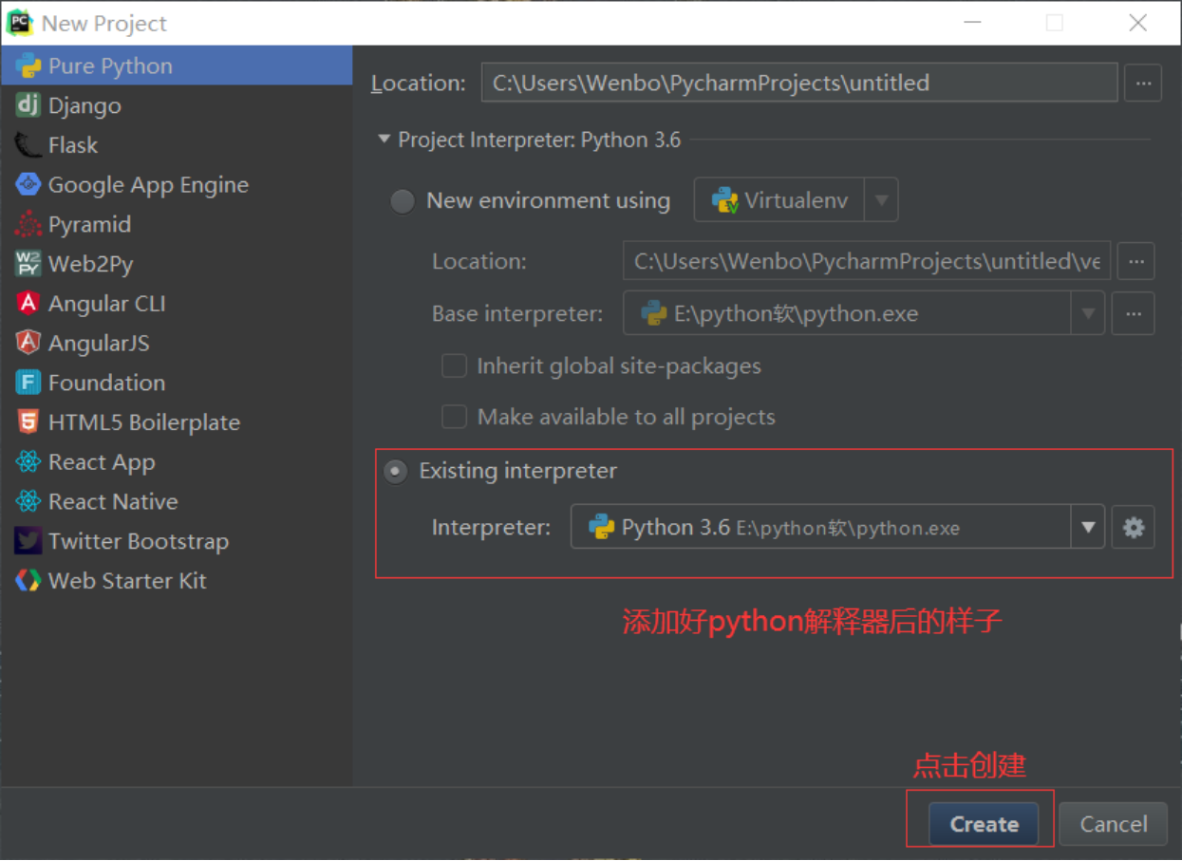Click the Google App Engine icon

[28, 185]
